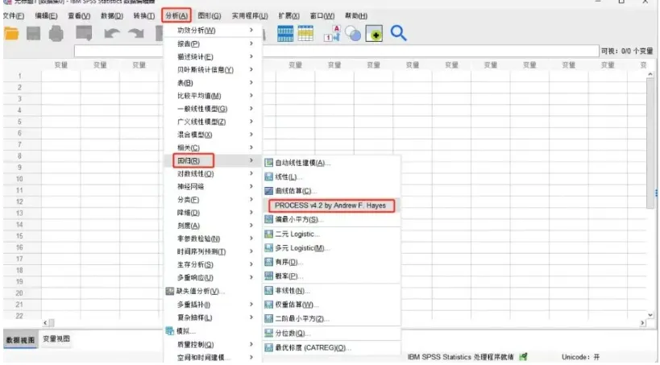Switch to the 数据视图 tab

20,340
